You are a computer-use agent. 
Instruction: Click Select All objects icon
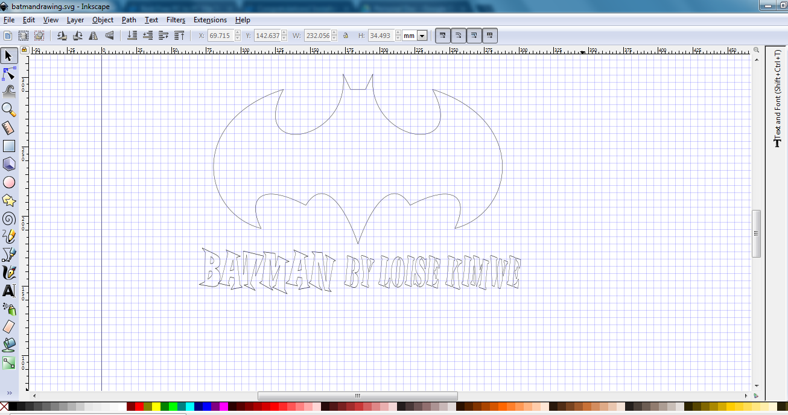click(x=8, y=36)
